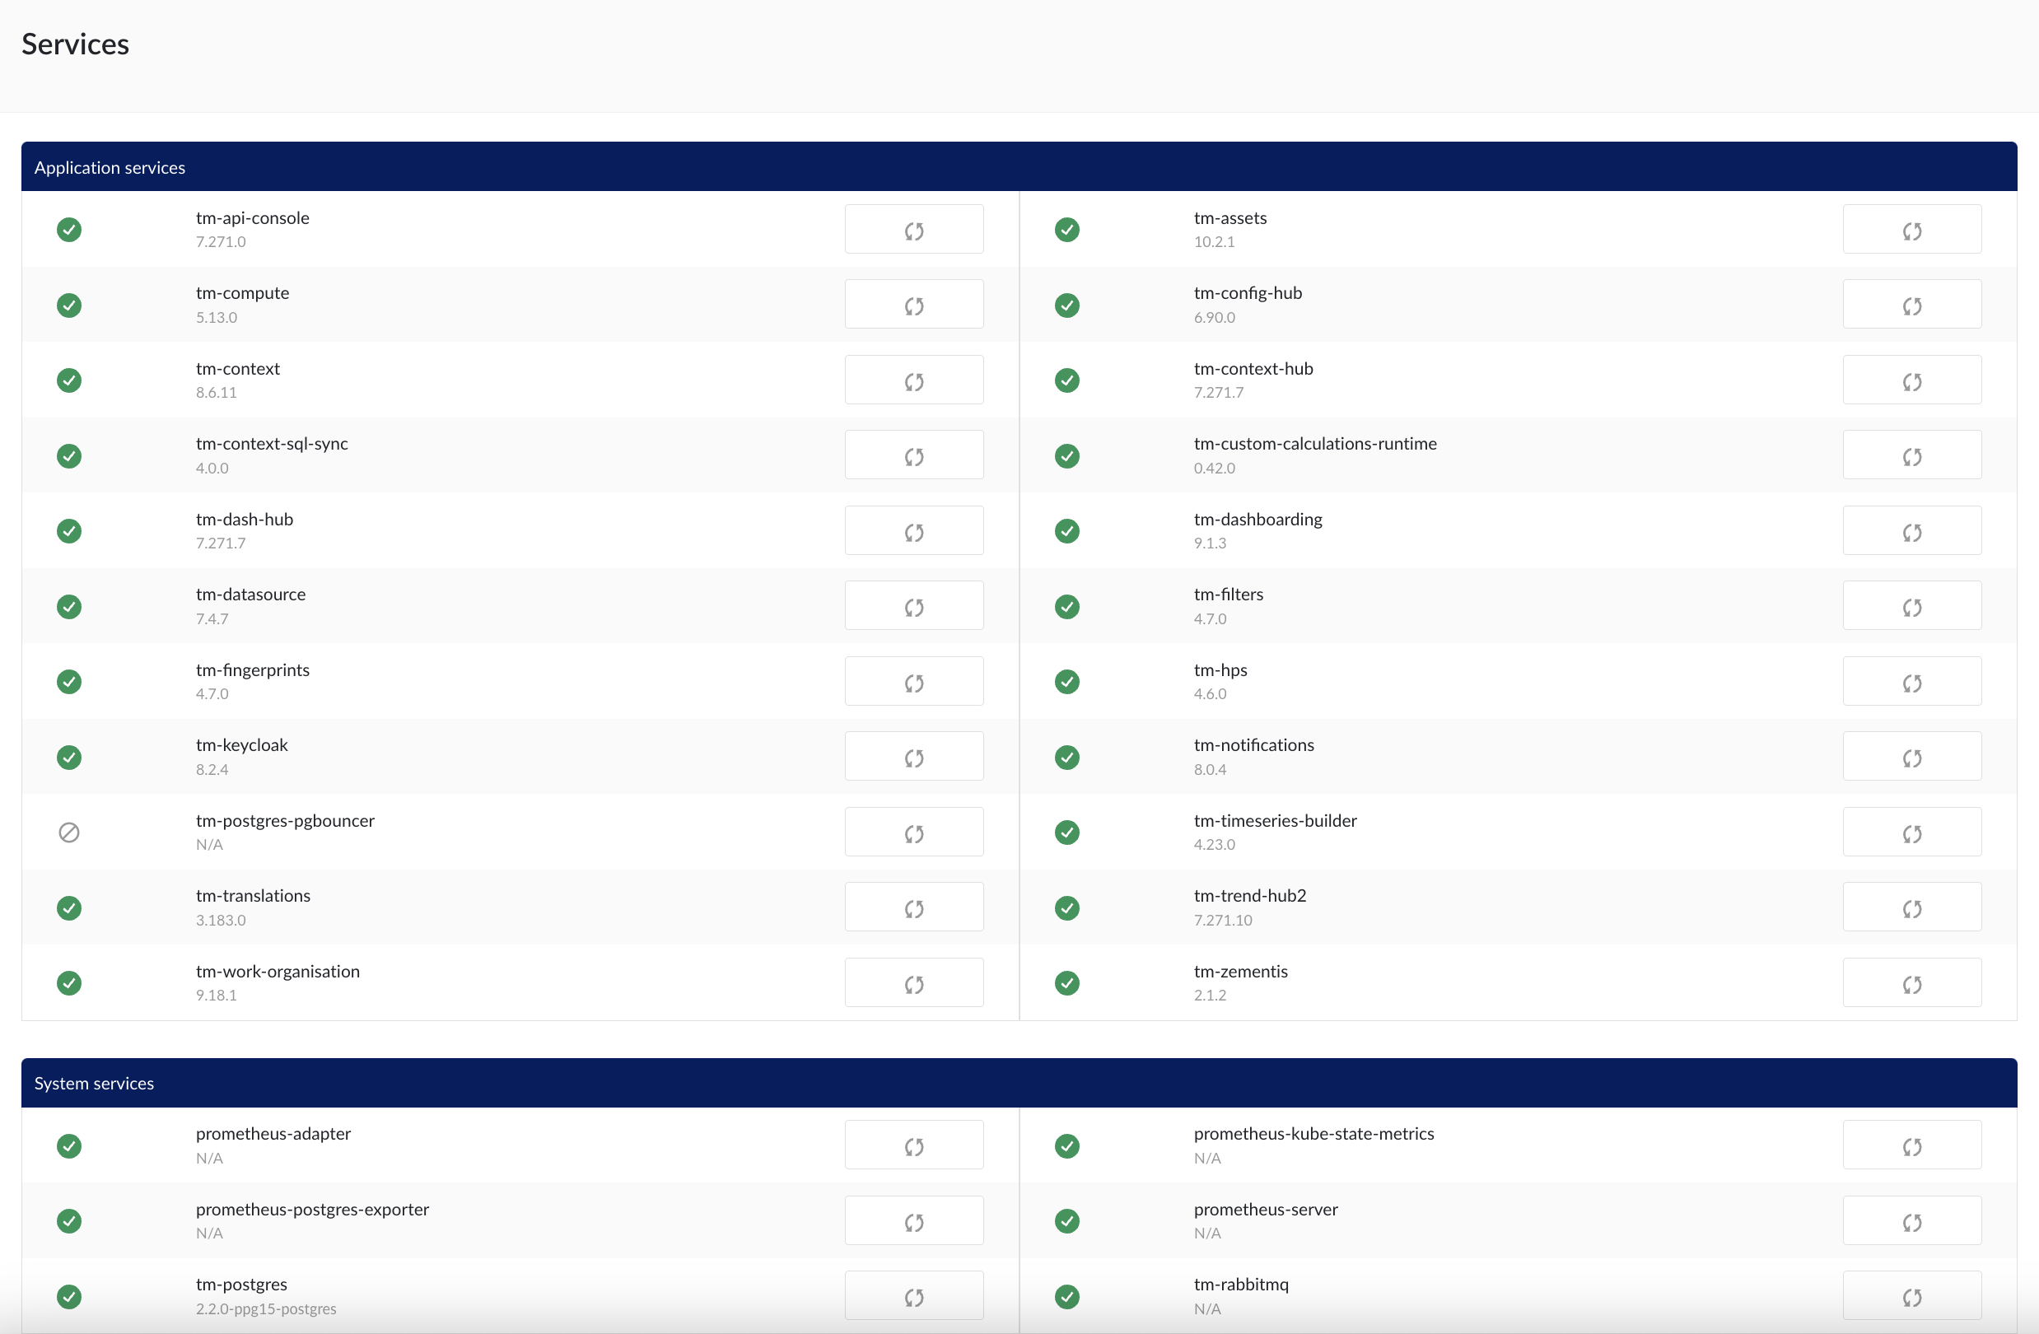Click green status icon for tm-hps
2039x1334 pixels.
(1066, 682)
